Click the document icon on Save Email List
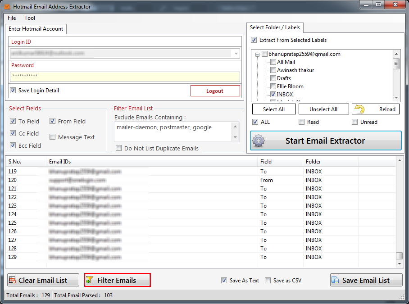The height and width of the screenshot is (304, 409). (335, 280)
